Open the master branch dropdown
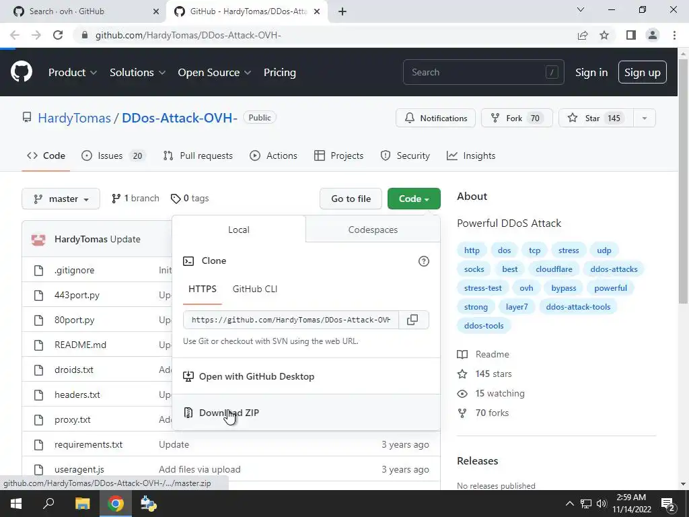The image size is (689, 517). [61, 199]
